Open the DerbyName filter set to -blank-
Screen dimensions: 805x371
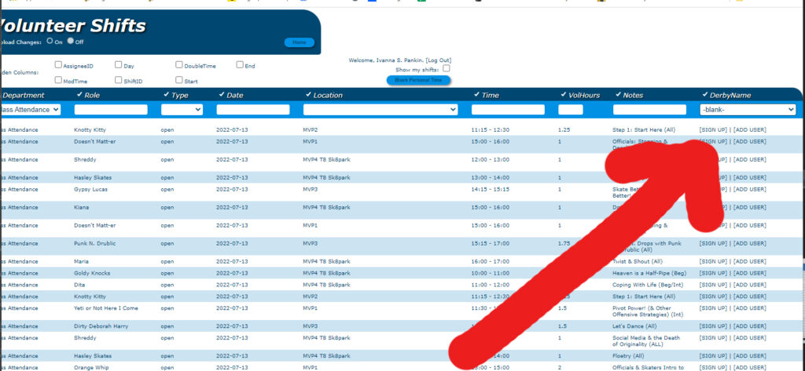click(748, 110)
